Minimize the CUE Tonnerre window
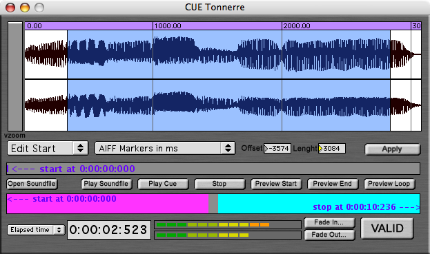Screen dimensions: 430x254 pos(25,8)
